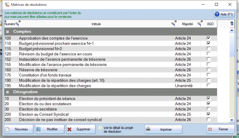The width and height of the screenshot is (239, 138).
Task: Click the Modifier button
Action: (x=50, y=129)
